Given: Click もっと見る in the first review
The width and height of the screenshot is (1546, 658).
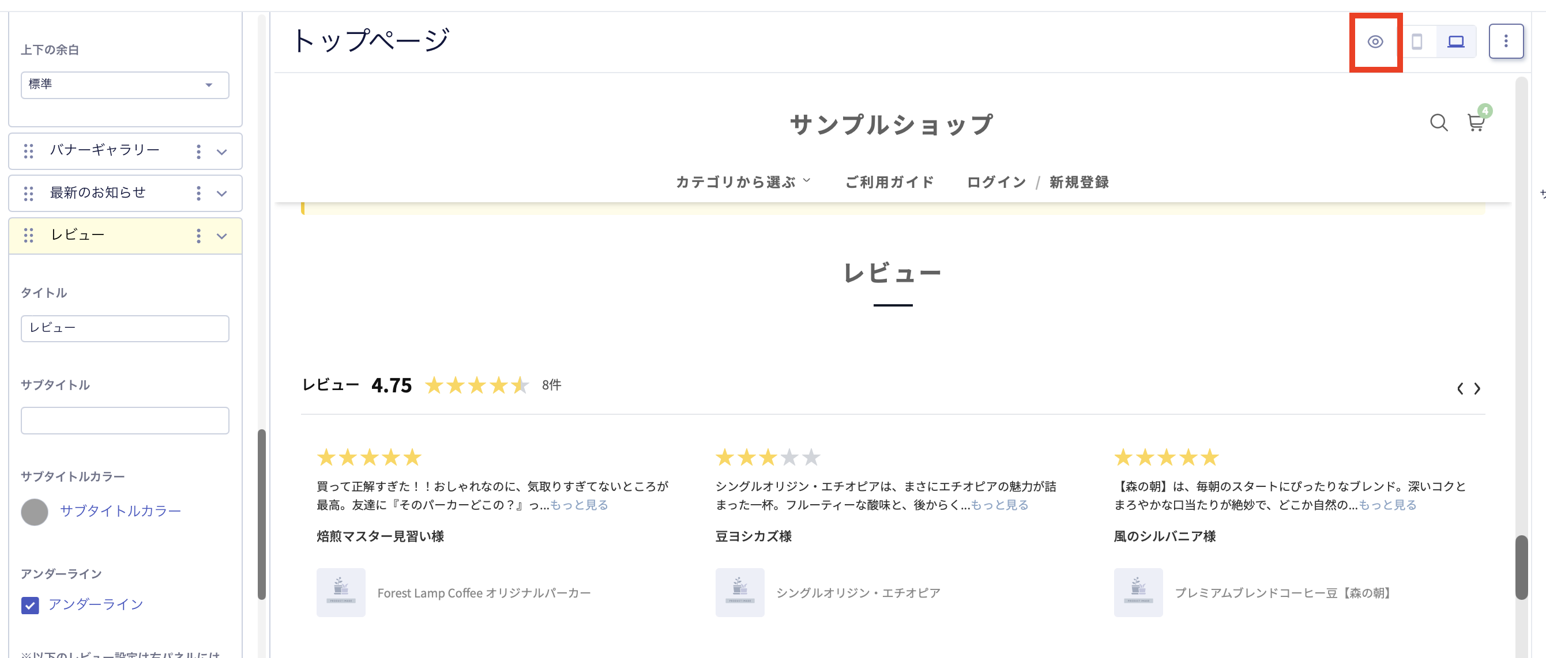Looking at the screenshot, I should click(x=578, y=504).
